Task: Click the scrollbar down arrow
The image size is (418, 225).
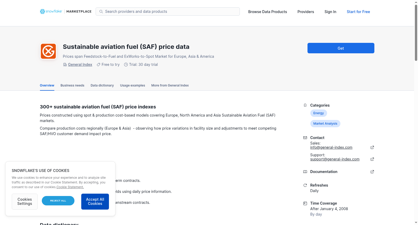Action: [x=416, y=223]
